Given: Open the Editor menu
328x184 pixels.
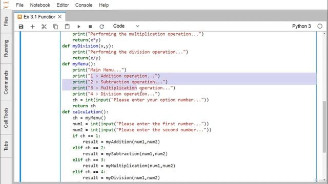Looking at the screenshot, I should pos(63,5).
